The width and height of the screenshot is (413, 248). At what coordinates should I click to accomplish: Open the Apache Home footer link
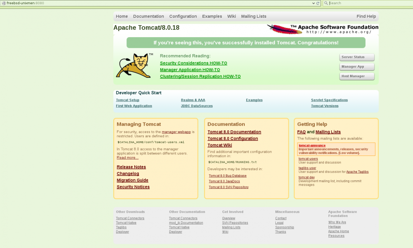338,231
